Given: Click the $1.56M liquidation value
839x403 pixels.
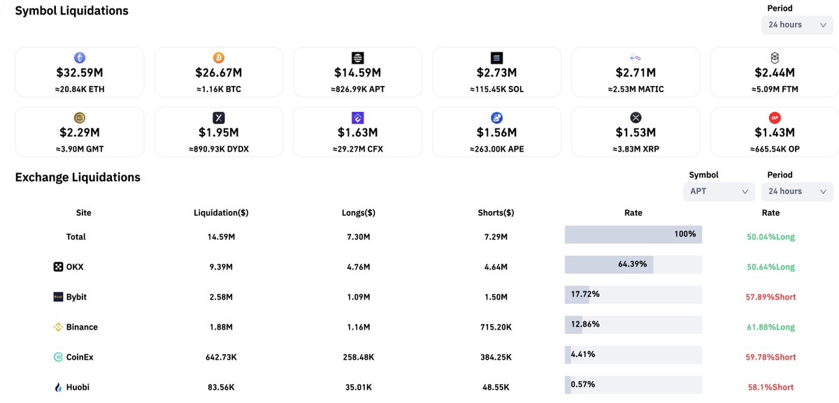Looking at the screenshot, I should (x=497, y=132).
